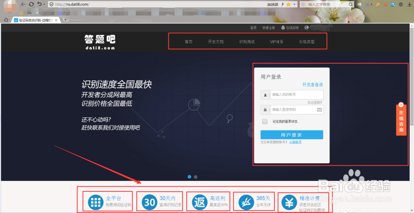Click the 精准计费 heading text
This screenshot has height=213, width=414.
click(x=310, y=198)
